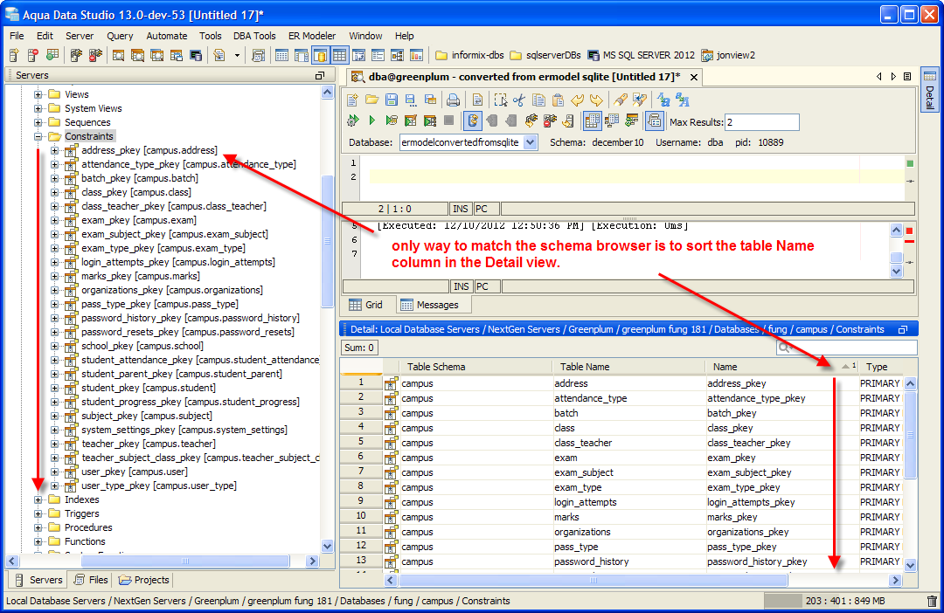Switch to the Projects tab
This screenshot has width=944, height=613.
tap(144, 580)
